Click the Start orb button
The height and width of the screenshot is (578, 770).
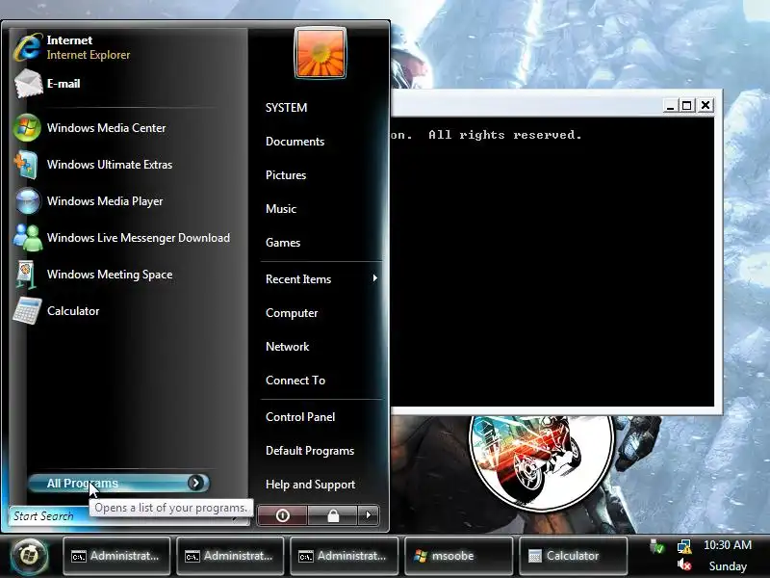click(29, 556)
